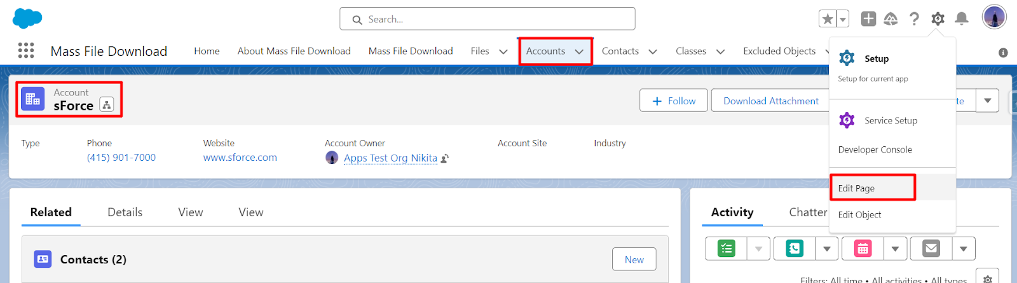
Task: Click the Account building icon
Action: coord(32,99)
